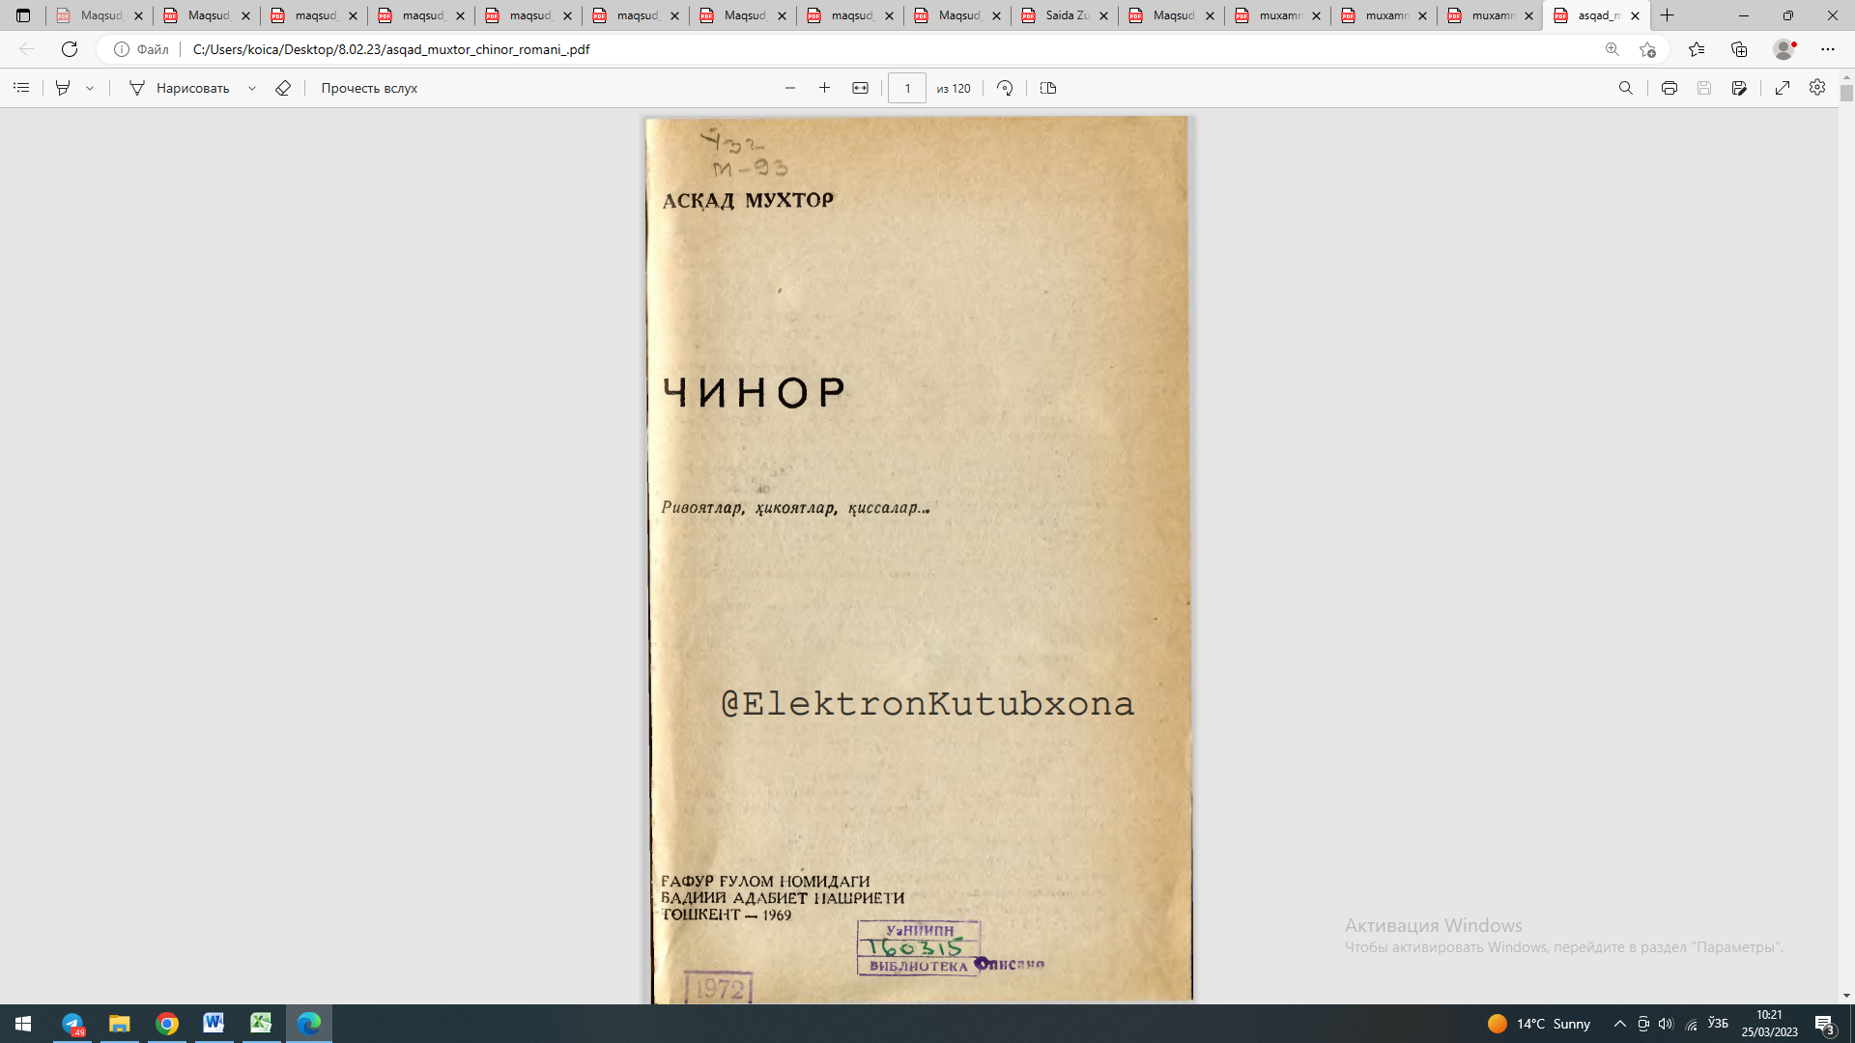The width and height of the screenshot is (1855, 1043).
Task: Toggle fit to width view
Action: tap(860, 88)
